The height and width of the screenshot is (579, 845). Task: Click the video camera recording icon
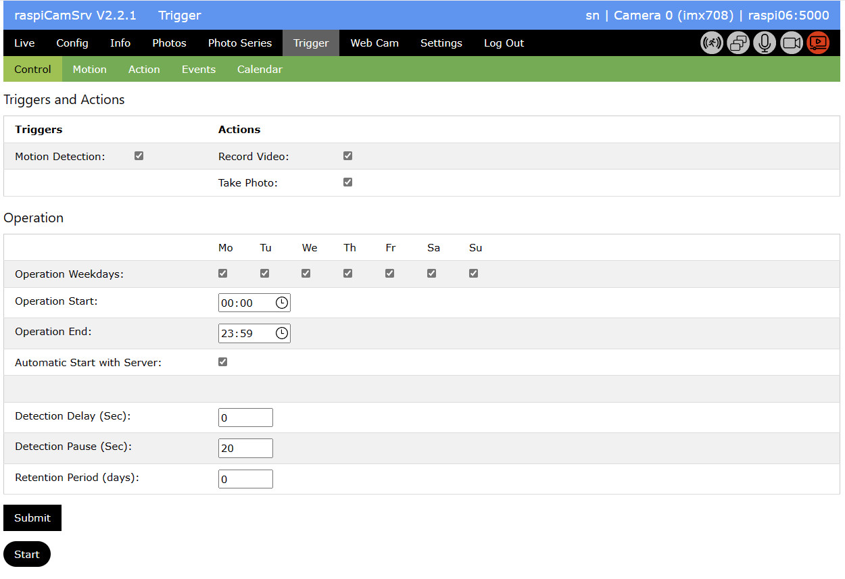(791, 43)
